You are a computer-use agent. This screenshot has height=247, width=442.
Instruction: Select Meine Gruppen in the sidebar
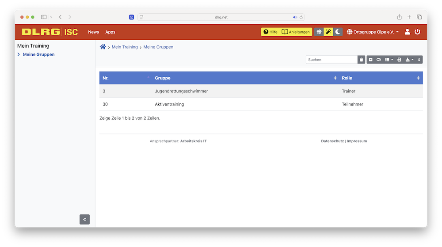click(38, 54)
